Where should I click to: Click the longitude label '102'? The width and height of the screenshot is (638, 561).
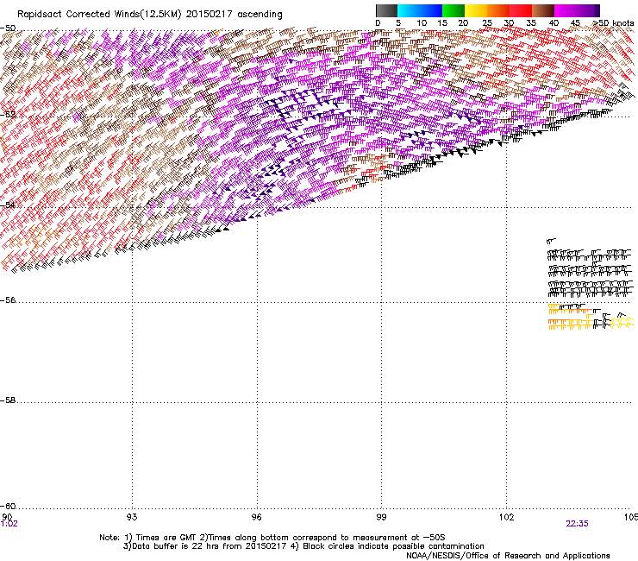tap(507, 517)
